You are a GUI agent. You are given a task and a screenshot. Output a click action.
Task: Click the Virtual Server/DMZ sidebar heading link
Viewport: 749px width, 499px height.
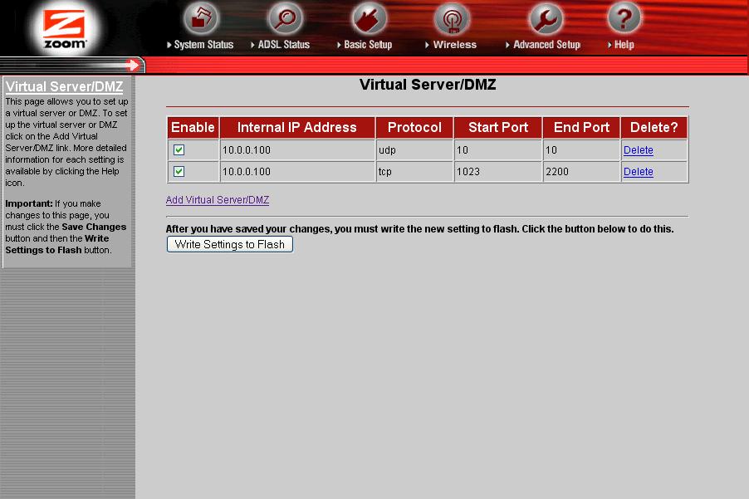tap(64, 86)
